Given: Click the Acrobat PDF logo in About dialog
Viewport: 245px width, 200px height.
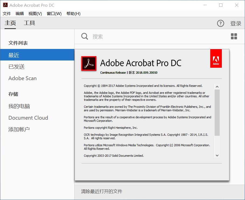Looking at the screenshot, I should click(89, 63).
